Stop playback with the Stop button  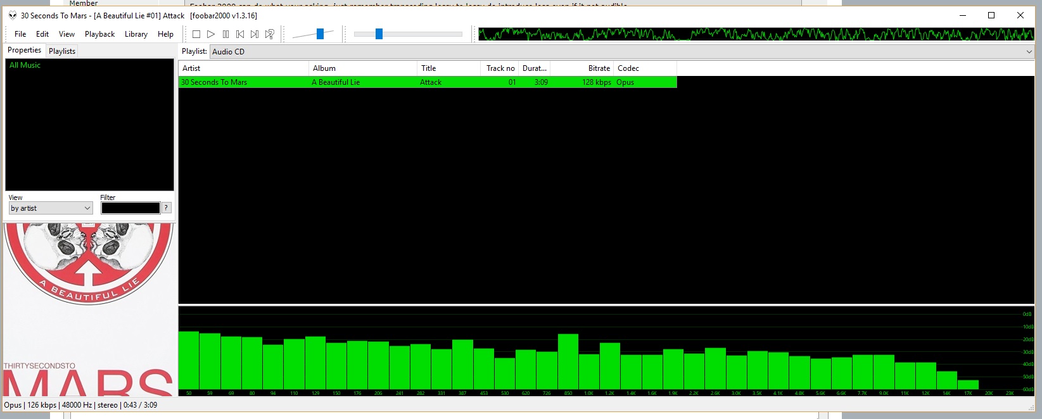tap(196, 34)
